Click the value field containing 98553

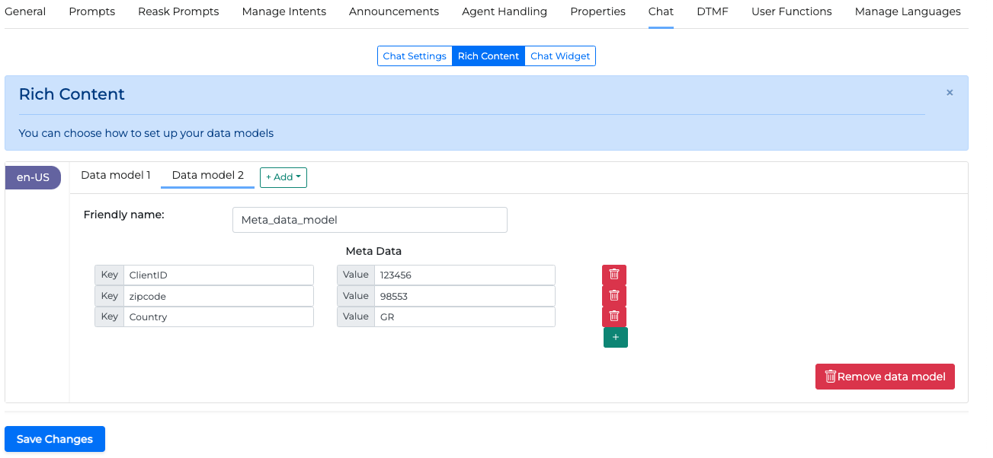tap(464, 296)
